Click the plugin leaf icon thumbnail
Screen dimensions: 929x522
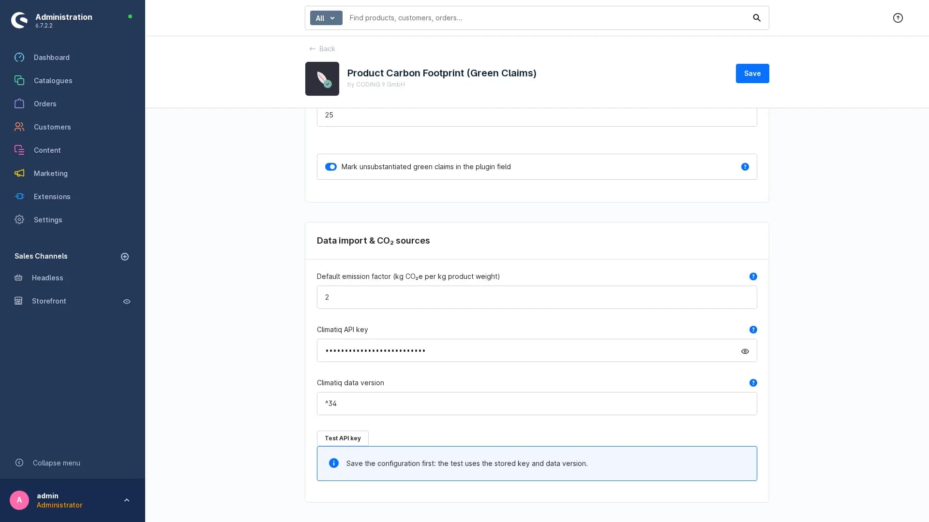[322, 79]
